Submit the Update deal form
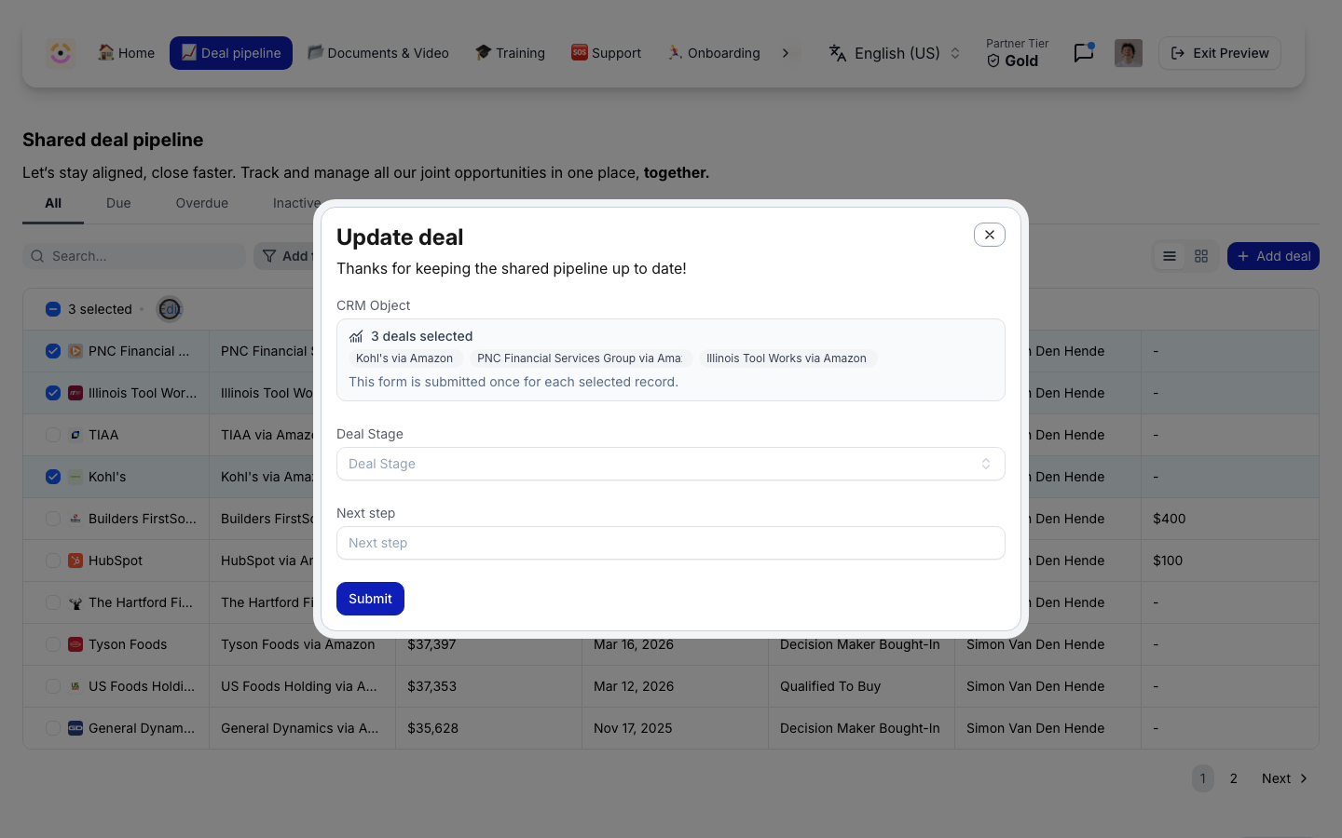The image size is (1342, 838). 370,599
